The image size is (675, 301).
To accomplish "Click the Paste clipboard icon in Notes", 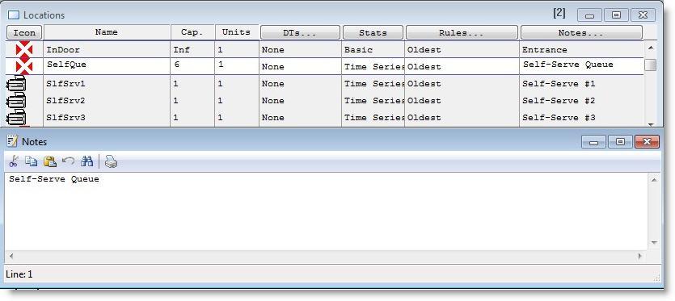I will coord(50,161).
